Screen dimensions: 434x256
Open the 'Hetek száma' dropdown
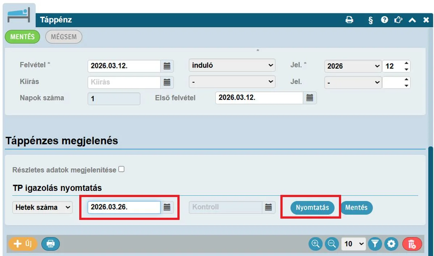pyautogui.click(x=42, y=208)
